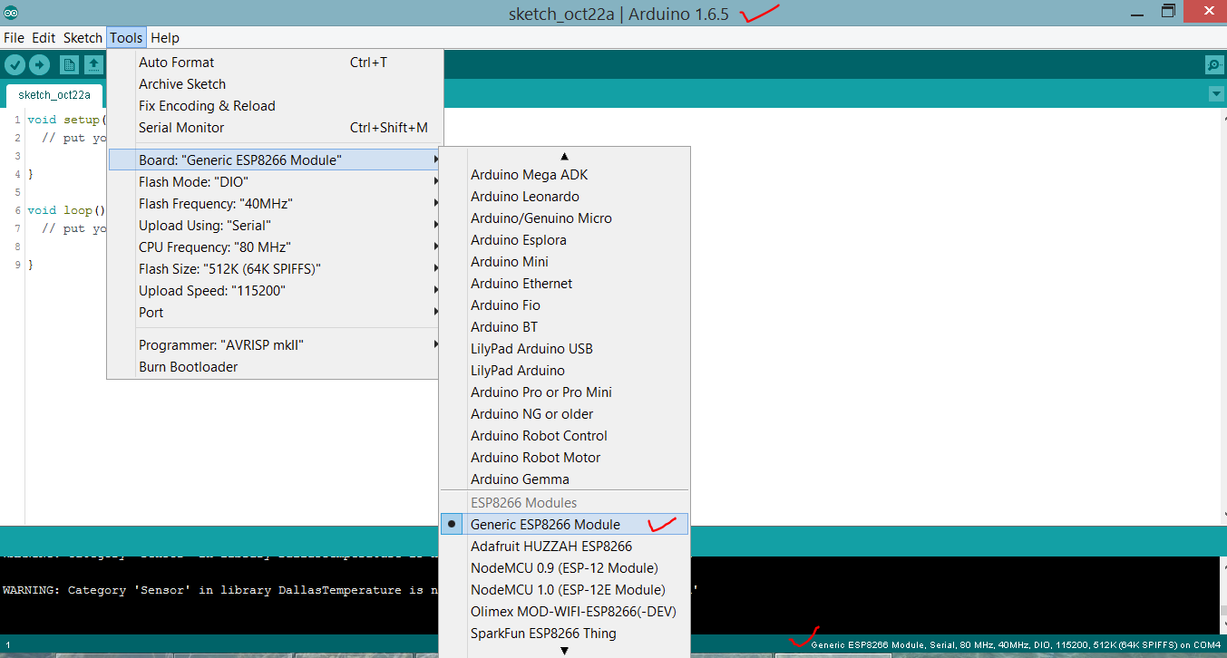This screenshot has width=1227, height=658.
Task: Select Arduino Ethernet board
Action: (x=565, y=284)
